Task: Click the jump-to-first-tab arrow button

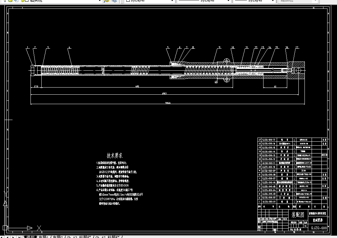Action: [x=2, y=237]
